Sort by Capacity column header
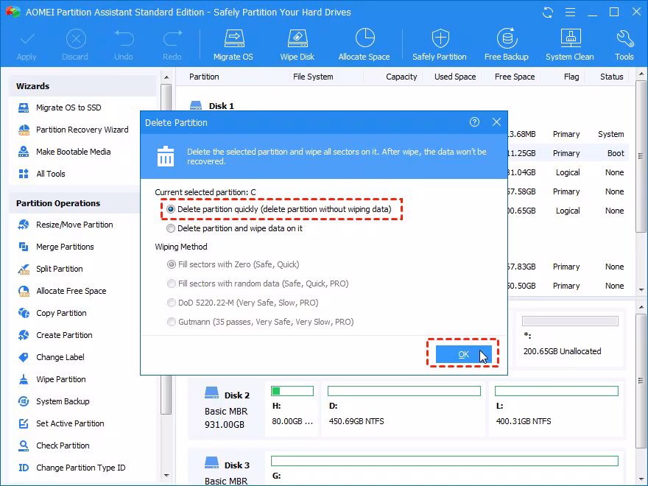The image size is (648, 486). click(401, 77)
